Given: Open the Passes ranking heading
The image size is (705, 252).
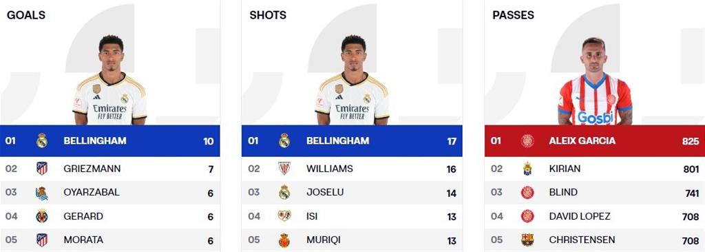Looking at the screenshot, I should click(x=514, y=15).
